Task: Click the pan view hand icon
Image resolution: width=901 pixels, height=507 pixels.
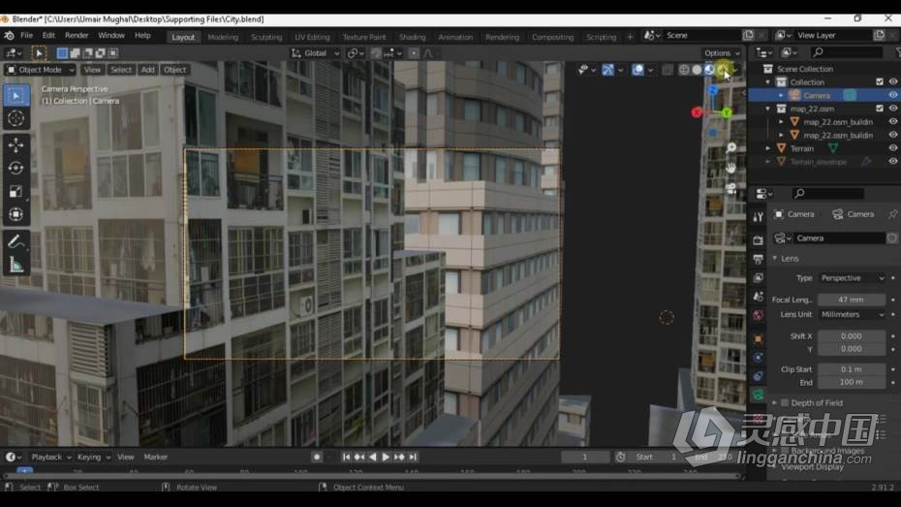Action: (x=730, y=168)
